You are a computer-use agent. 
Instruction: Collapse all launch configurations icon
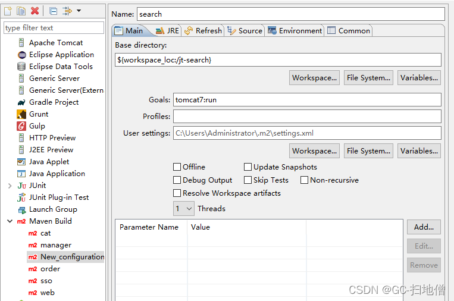(54, 11)
